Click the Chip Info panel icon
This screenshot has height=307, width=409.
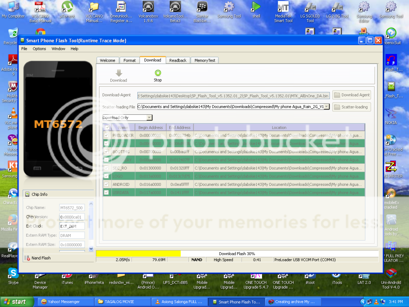coord(27,194)
